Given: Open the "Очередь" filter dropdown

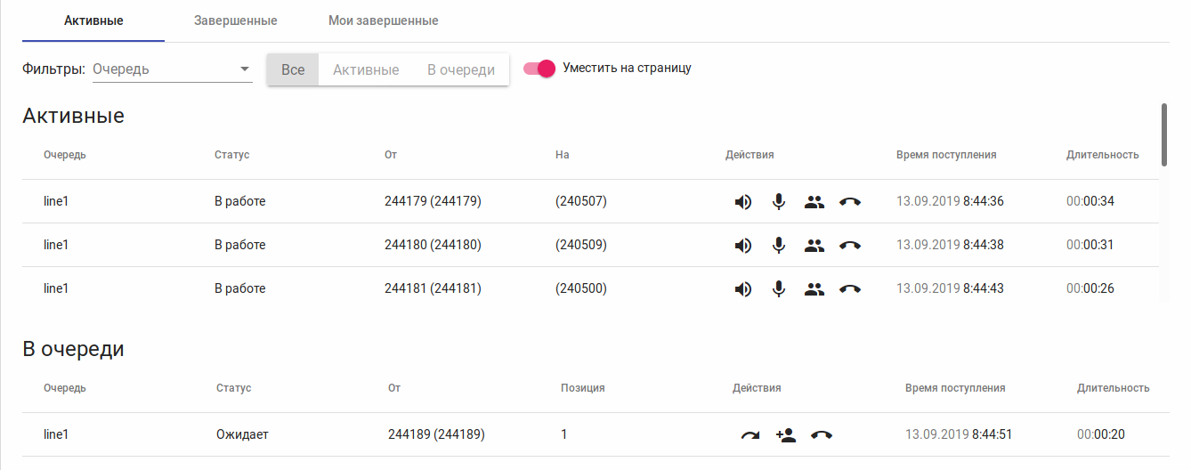Looking at the screenshot, I should click(x=172, y=69).
